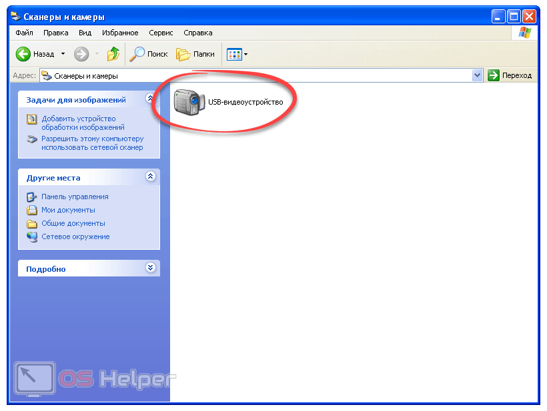Screen dimensions: 547x411
Task: Open Сетевое окружение link
Action: [75, 236]
